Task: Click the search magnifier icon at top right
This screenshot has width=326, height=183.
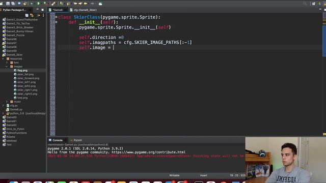Action: point(305,4)
